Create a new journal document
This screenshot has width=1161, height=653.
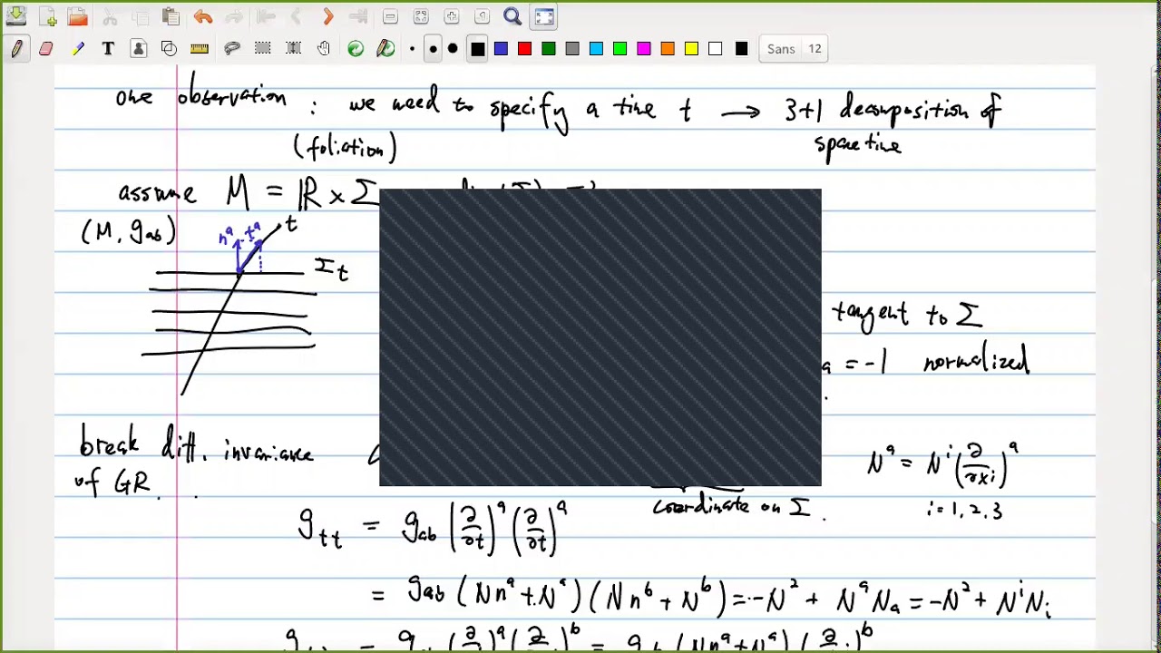pyautogui.click(x=47, y=16)
